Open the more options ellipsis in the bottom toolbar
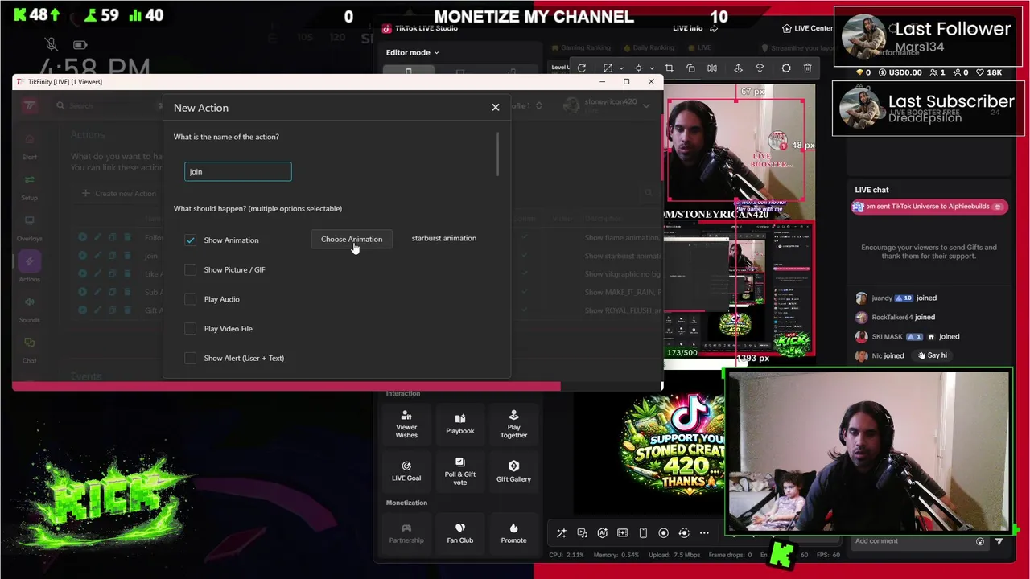The height and width of the screenshot is (579, 1030). 704,532
